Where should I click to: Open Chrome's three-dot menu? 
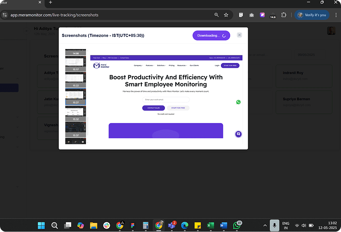(x=335, y=15)
